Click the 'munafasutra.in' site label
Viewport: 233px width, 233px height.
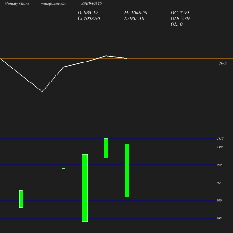[53, 3]
